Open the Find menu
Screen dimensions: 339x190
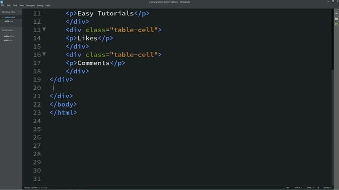point(15,6)
